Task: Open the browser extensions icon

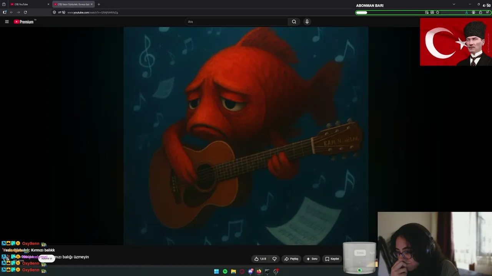Action: 480,12
